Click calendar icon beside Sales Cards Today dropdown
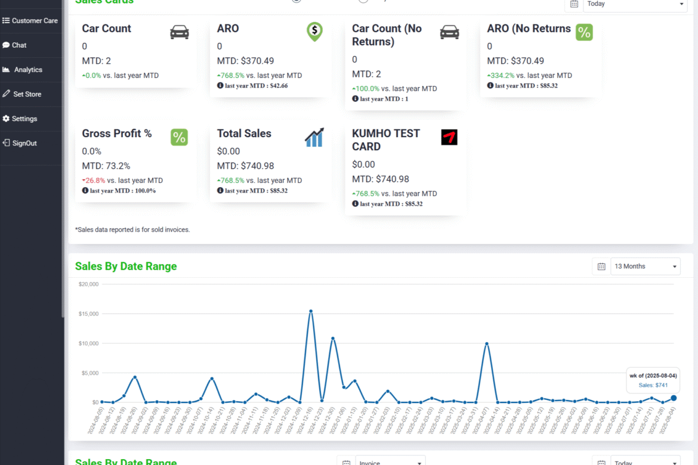The height and width of the screenshot is (465, 698). (574, 4)
